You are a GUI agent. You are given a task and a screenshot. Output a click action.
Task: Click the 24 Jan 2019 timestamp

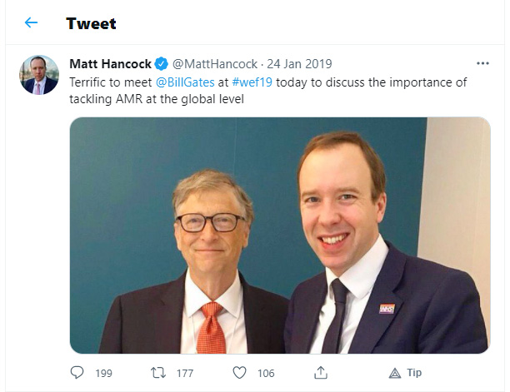pos(299,64)
